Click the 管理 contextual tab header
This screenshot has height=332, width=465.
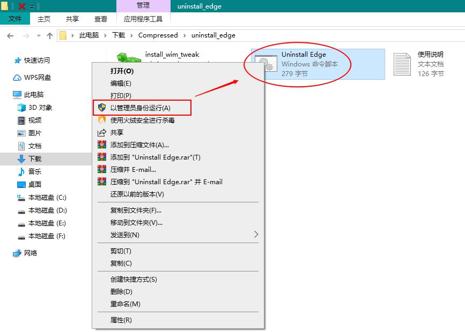[143, 6]
